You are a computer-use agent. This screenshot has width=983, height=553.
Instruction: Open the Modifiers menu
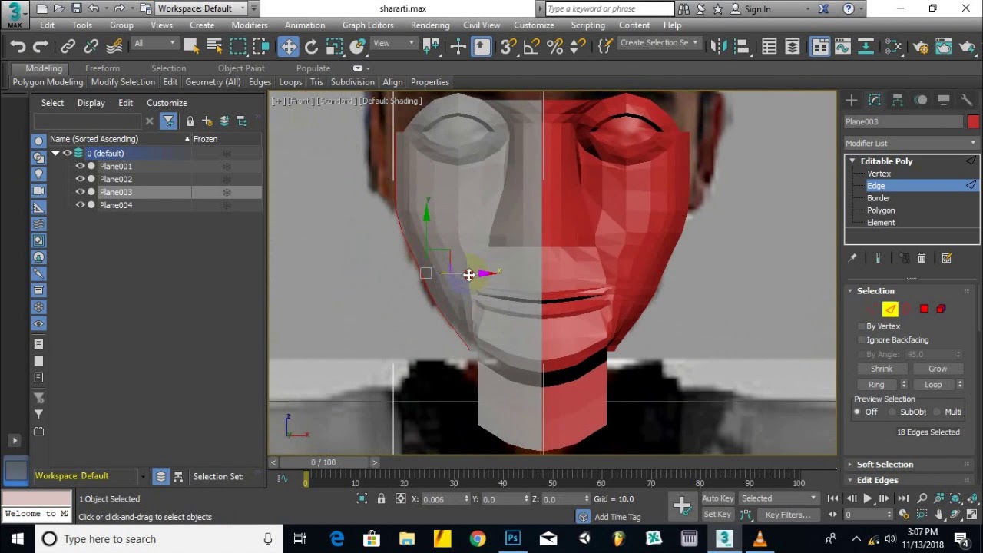pos(250,25)
